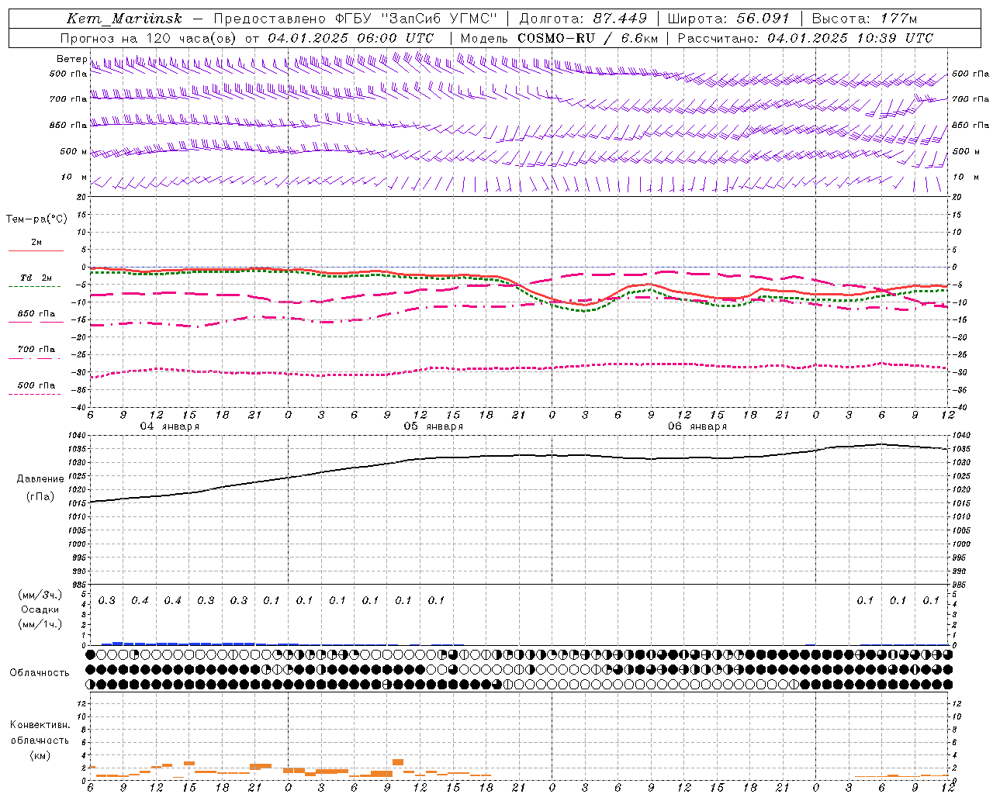Click the computed time Рассчитано: 04.01.2025 10:39 UTC
Screen dimensions: 993x794
805,38
